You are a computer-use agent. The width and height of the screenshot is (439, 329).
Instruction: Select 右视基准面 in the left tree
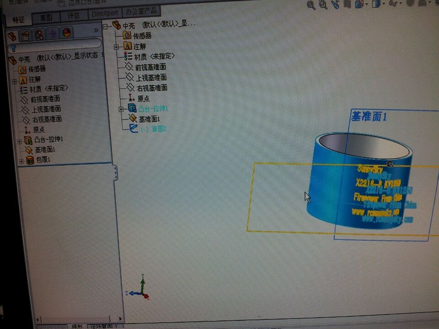pyautogui.click(x=47, y=119)
